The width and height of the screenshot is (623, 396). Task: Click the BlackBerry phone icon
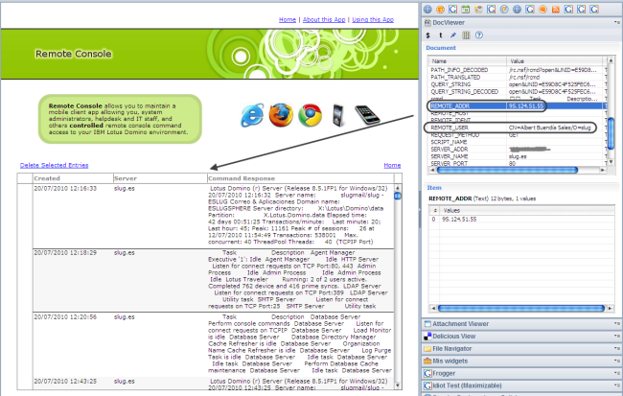point(338,115)
